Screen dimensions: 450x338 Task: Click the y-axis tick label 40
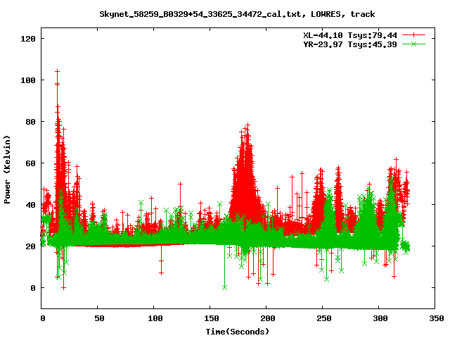click(x=30, y=205)
